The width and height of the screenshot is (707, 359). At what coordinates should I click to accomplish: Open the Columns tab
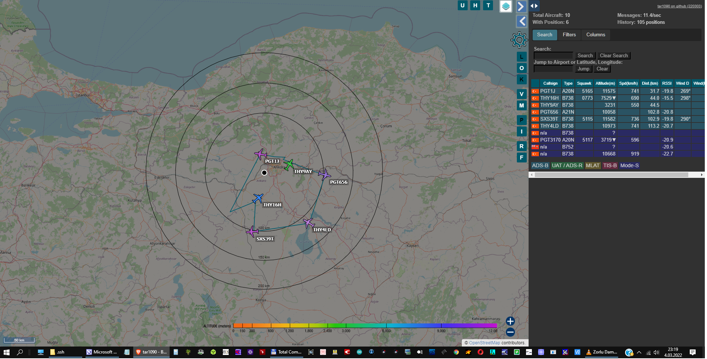coord(595,35)
